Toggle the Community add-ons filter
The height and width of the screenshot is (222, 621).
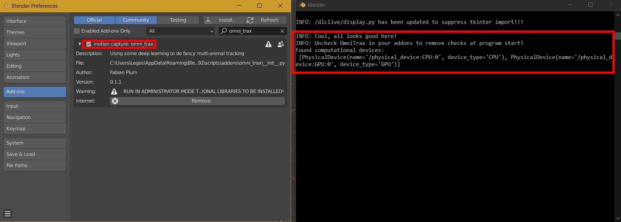(136, 20)
